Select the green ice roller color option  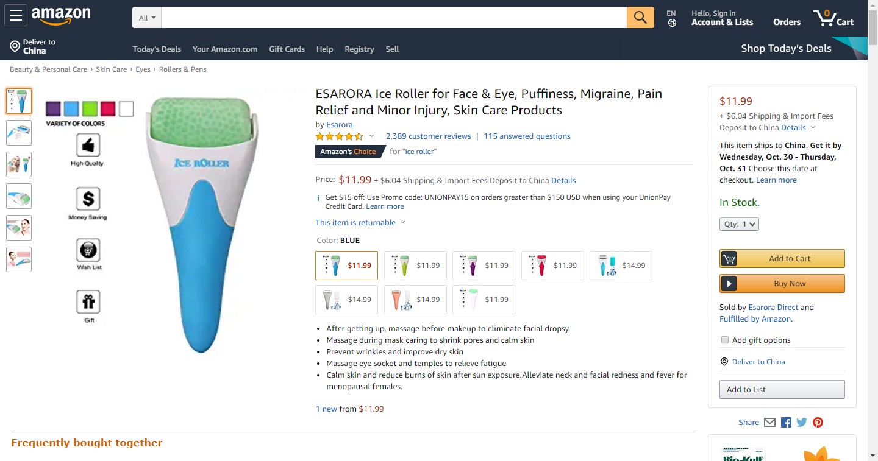coord(415,266)
